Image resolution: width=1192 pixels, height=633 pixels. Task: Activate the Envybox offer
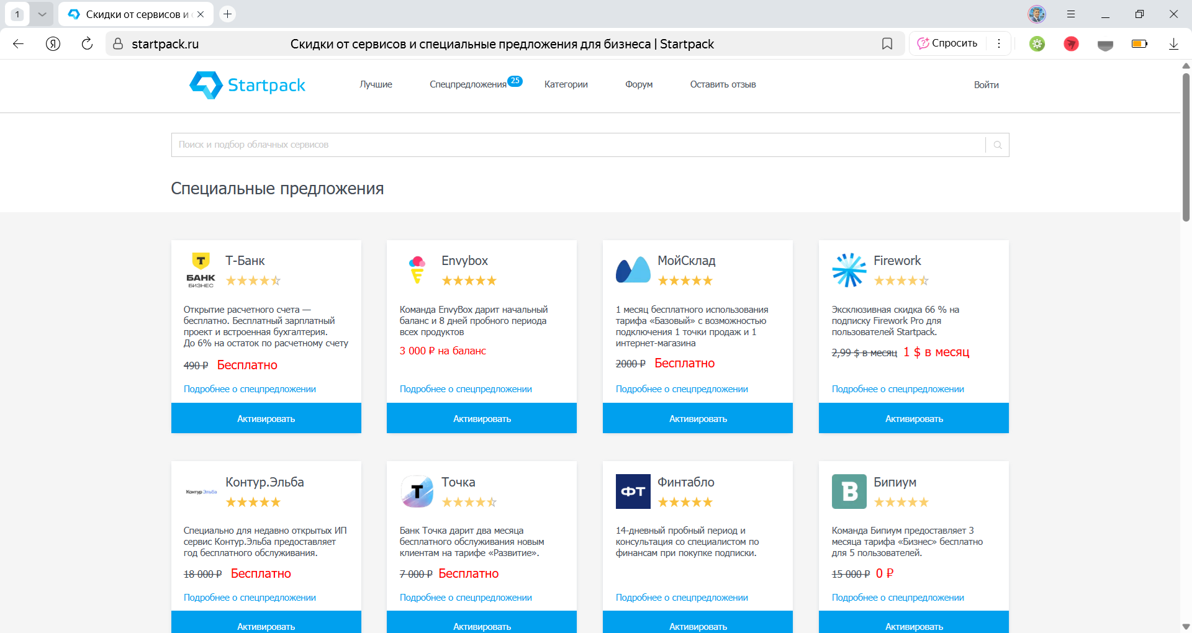coord(481,418)
